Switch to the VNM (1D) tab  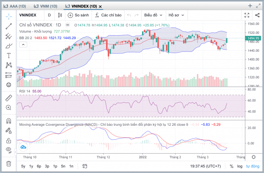[x=45, y=6]
